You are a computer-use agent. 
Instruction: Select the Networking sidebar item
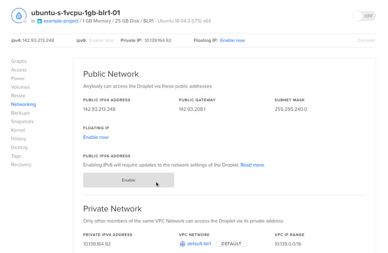coord(23,104)
